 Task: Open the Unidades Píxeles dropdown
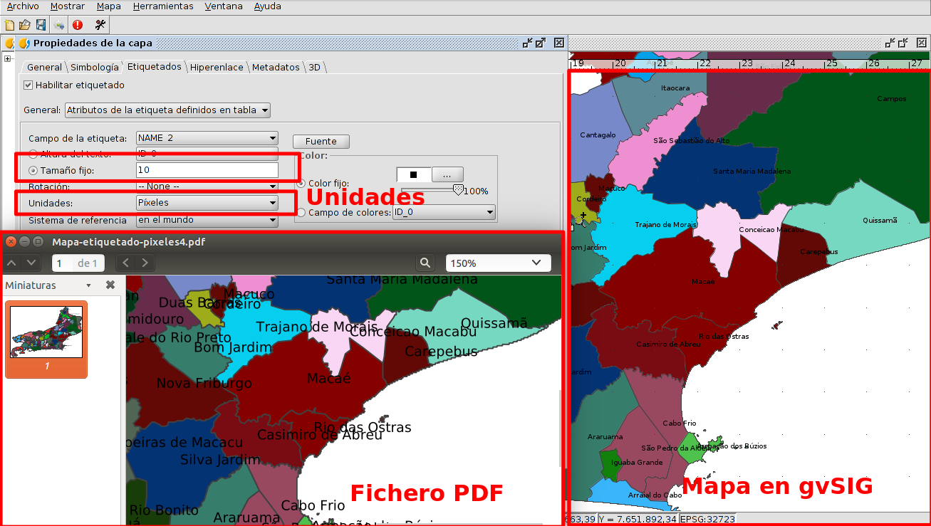(207, 203)
